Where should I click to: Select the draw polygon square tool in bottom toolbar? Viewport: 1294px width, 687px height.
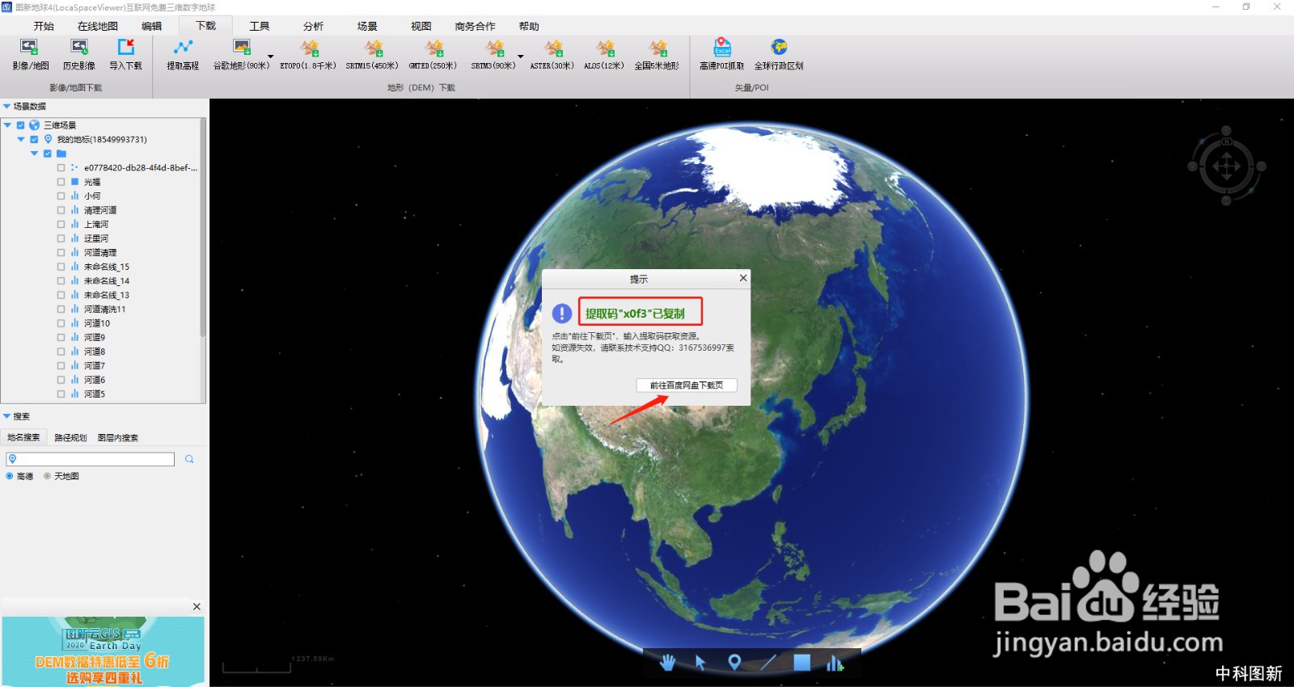click(x=801, y=663)
